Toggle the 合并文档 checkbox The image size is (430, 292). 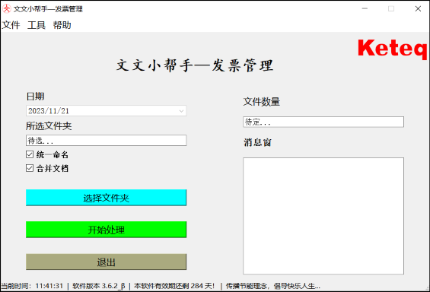coord(30,168)
